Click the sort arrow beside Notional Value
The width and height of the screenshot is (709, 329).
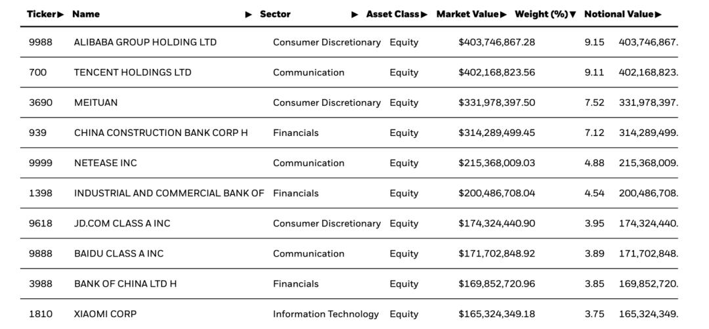pos(658,14)
